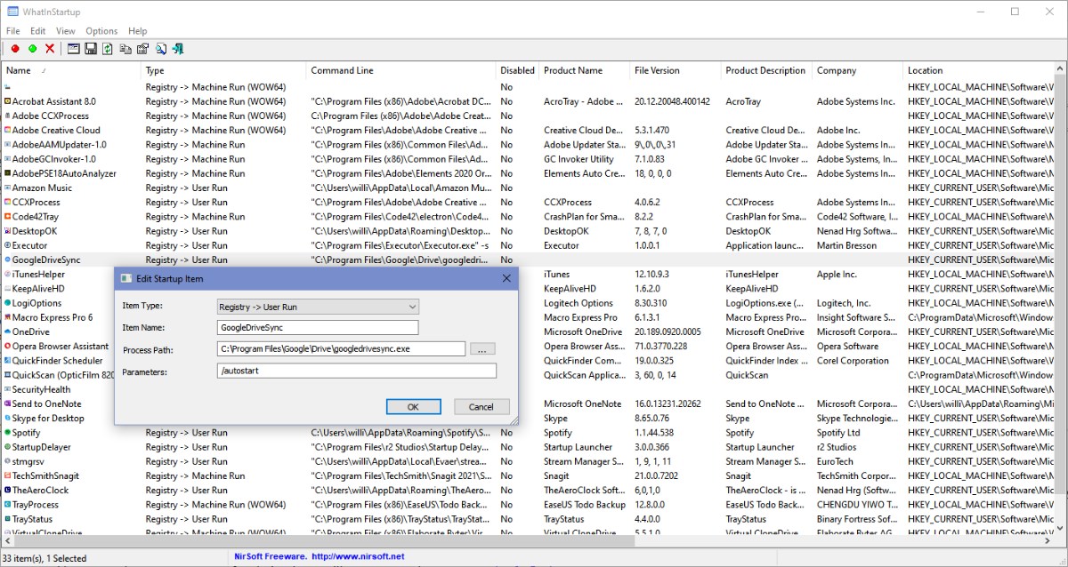This screenshot has height=567, width=1068.
Task: Click the Spotify row icon
Action: pyautogui.click(x=7, y=433)
